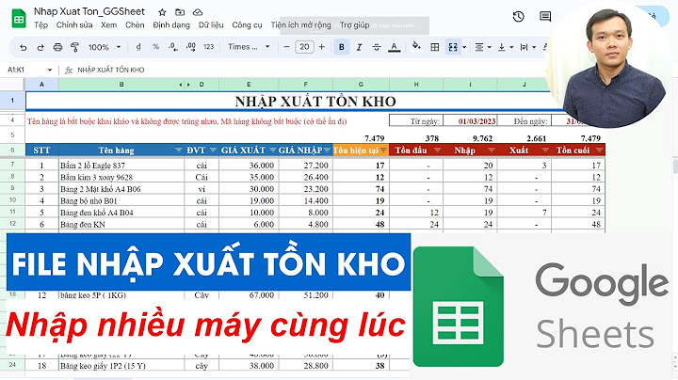Redo the last action
Viewport: 678px width, 380px height.
[40, 47]
